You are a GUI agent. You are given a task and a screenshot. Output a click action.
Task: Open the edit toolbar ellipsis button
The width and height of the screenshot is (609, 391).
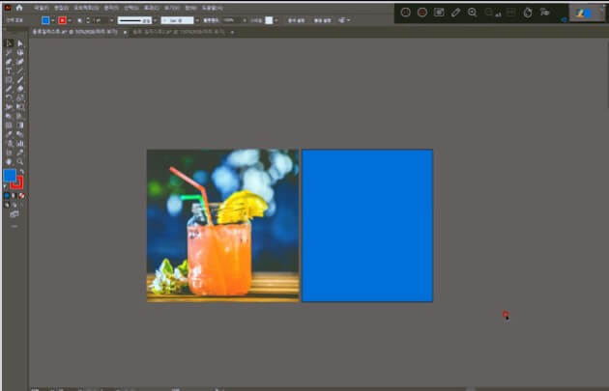coord(14,226)
